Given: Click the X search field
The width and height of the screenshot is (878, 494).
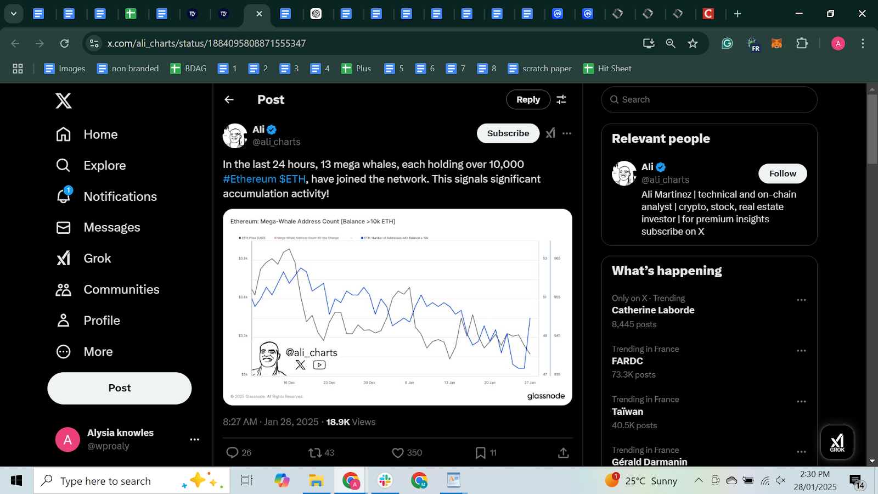Looking at the screenshot, I should point(709,99).
